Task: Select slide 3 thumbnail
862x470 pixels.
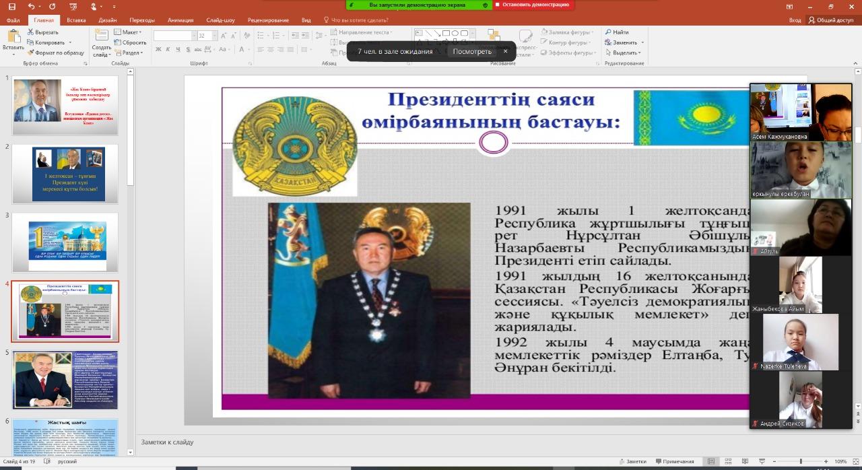Action: pyautogui.click(x=65, y=242)
